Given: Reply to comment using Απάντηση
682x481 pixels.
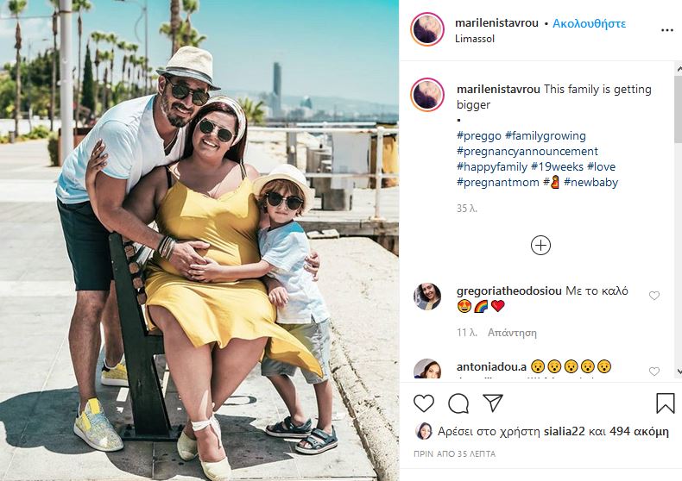Looking at the screenshot, I should 512,333.
